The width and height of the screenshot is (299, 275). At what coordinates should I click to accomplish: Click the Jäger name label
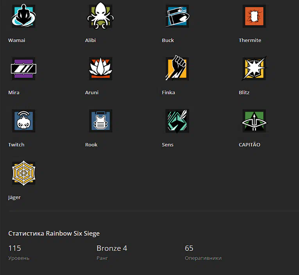[14, 197]
